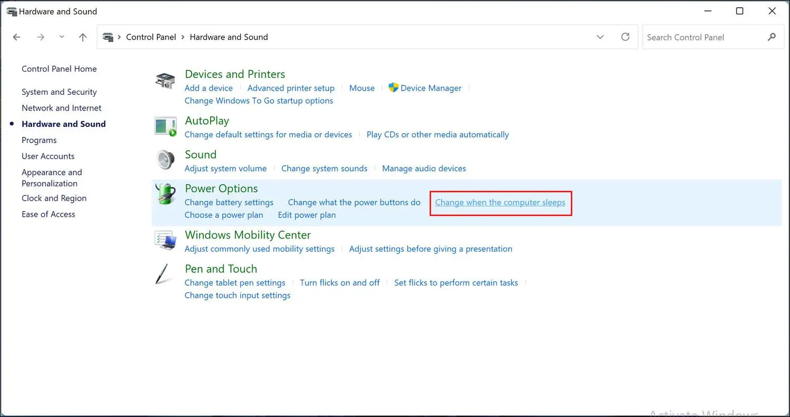This screenshot has width=790, height=417.
Task: Expand the address bar history dropdown
Action: click(x=600, y=37)
